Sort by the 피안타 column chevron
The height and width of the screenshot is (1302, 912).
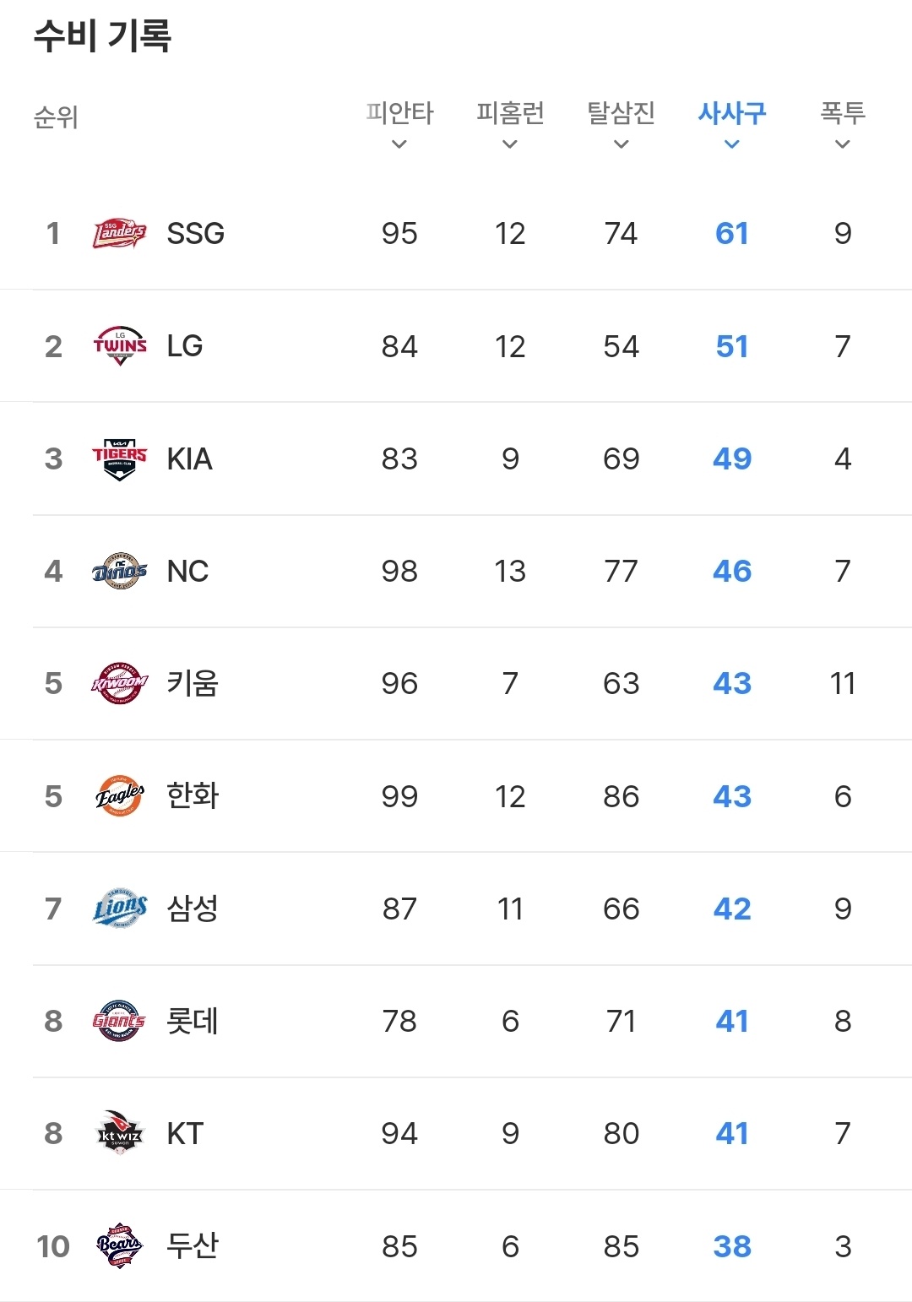point(399,144)
